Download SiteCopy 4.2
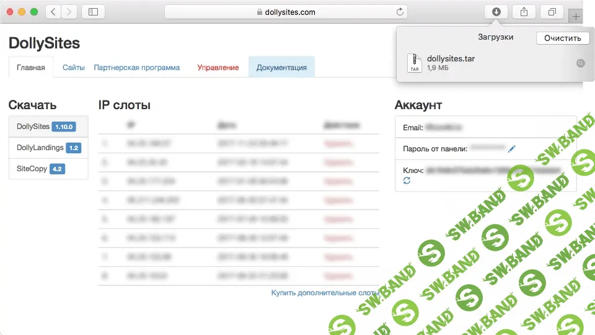This screenshot has width=595, height=335. (x=48, y=169)
